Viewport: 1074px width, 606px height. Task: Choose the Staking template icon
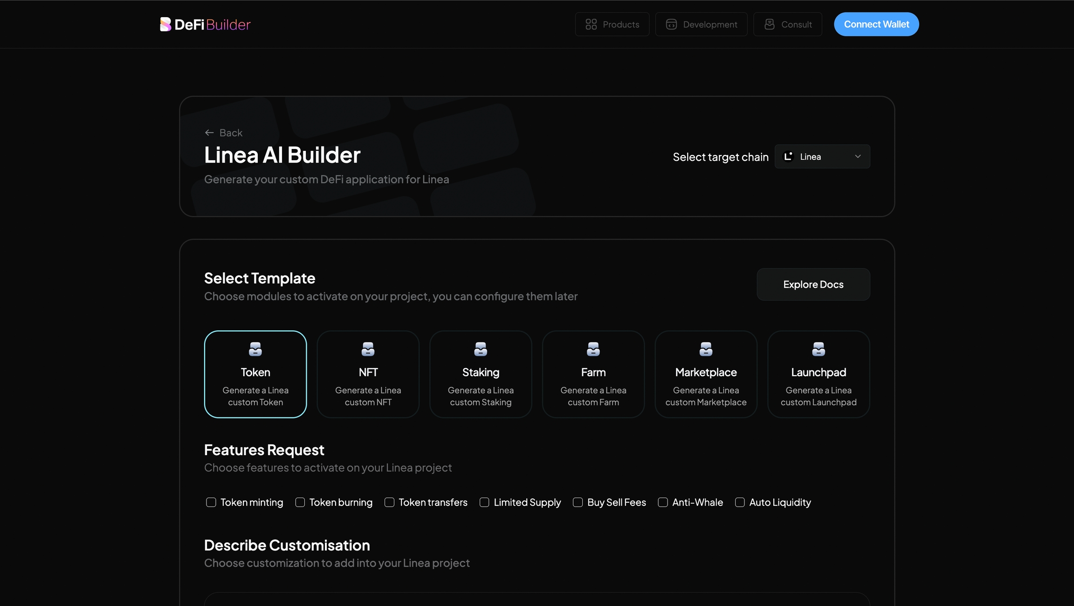tap(481, 349)
